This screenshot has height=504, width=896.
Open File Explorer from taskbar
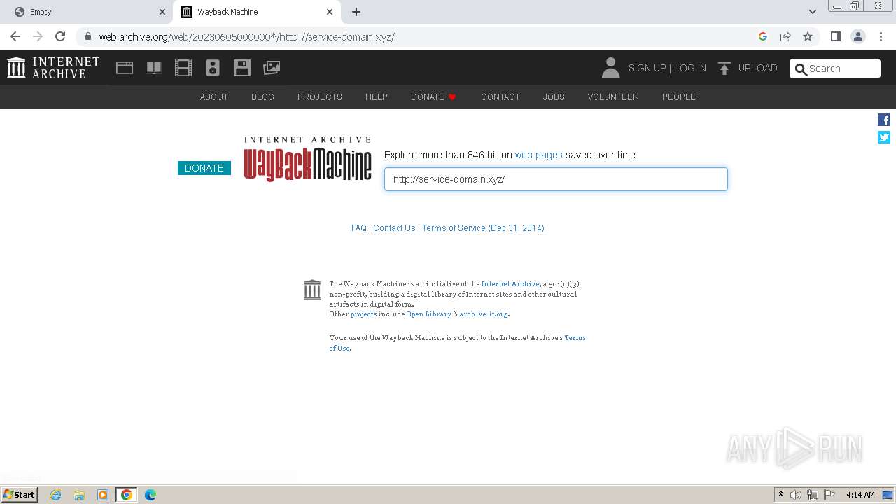coord(79,495)
